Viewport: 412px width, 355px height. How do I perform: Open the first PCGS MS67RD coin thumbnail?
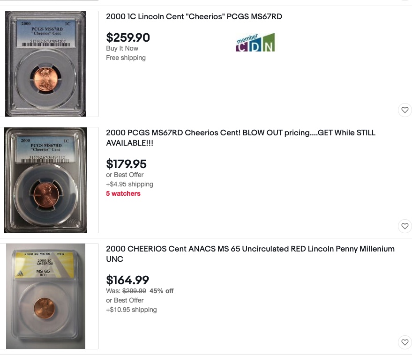pos(46,64)
